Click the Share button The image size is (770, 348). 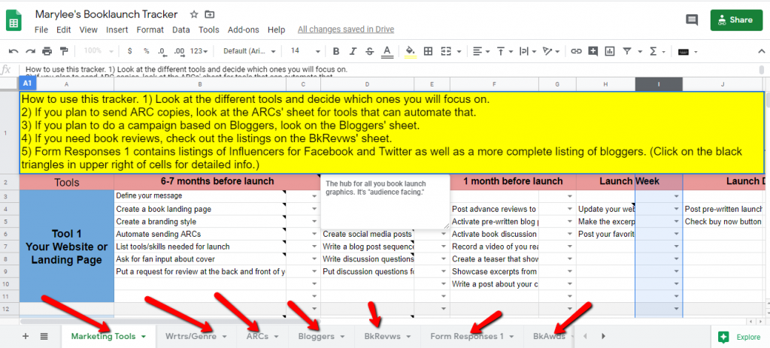tap(737, 20)
